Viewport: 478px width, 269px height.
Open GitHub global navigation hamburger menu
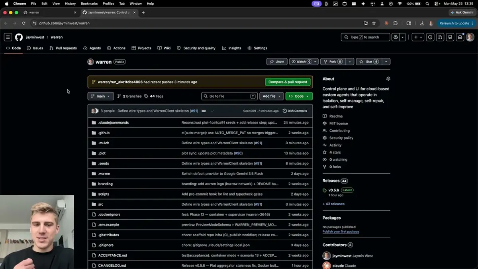click(x=8, y=37)
